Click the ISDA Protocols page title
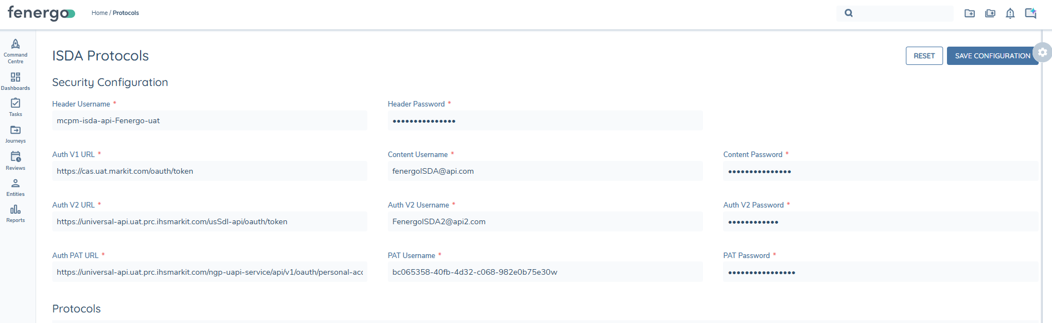Viewport: 1052px width, 323px height. 101,55
